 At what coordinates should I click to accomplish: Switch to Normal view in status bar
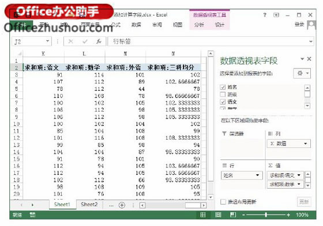203,214
